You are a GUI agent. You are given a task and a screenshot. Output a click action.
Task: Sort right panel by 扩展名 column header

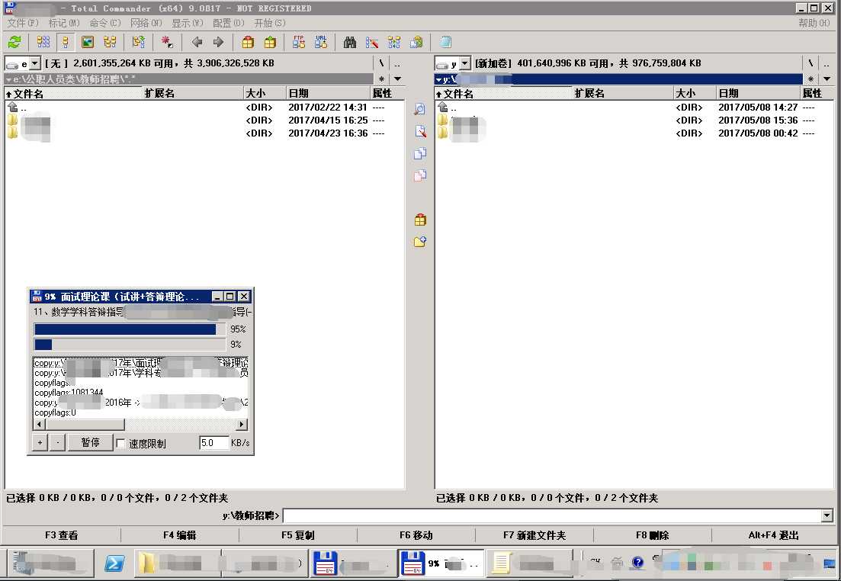623,93
